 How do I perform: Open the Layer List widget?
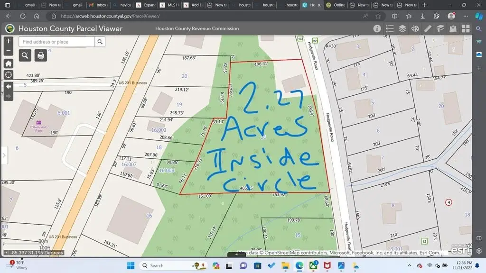pyautogui.click(x=402, y=28)
